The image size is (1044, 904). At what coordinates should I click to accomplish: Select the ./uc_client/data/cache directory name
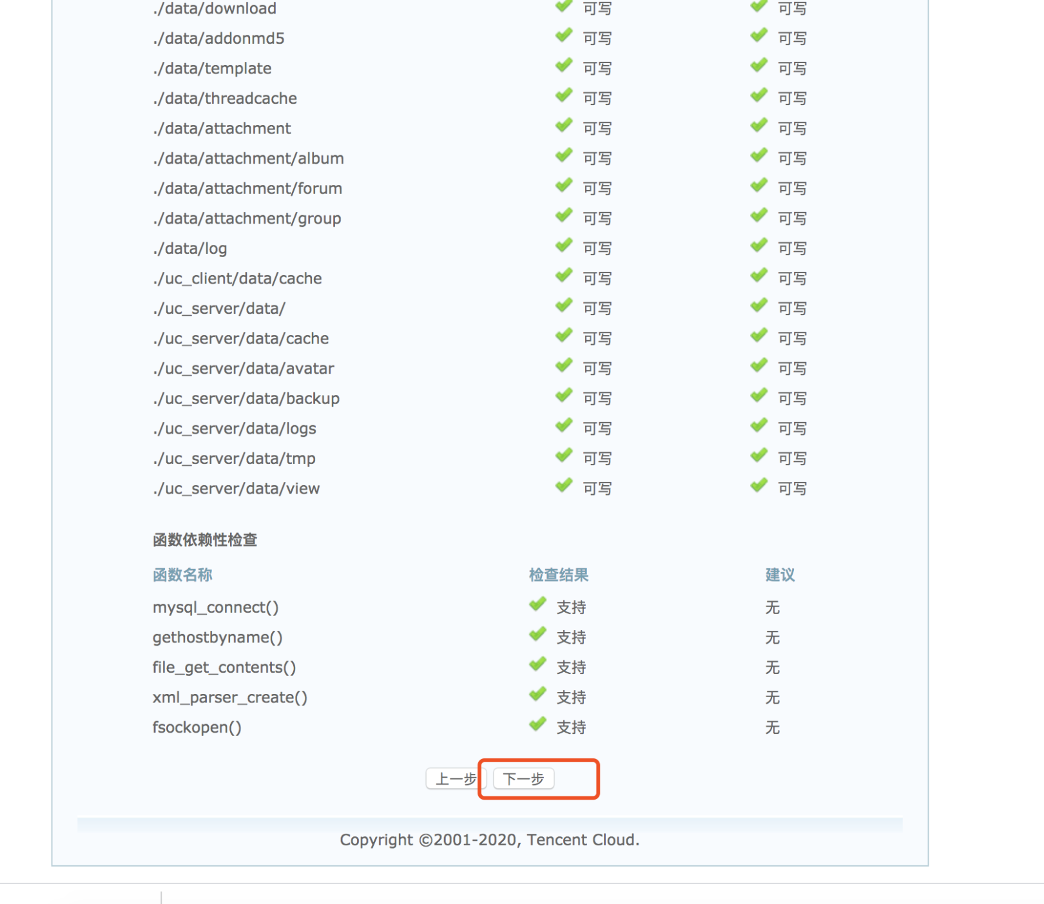click(237, 278)
